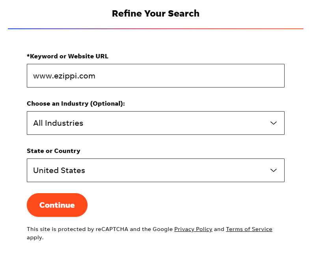Open the State or Country dropdown

coord(155,170)
